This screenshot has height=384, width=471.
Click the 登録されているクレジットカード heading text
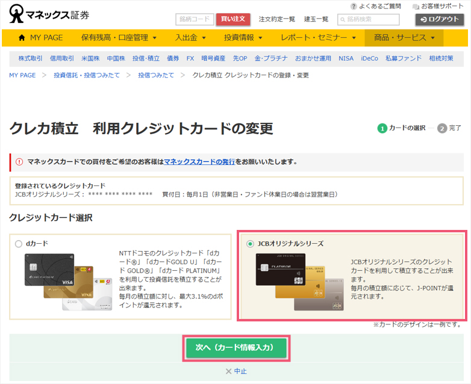click(60, 186)
